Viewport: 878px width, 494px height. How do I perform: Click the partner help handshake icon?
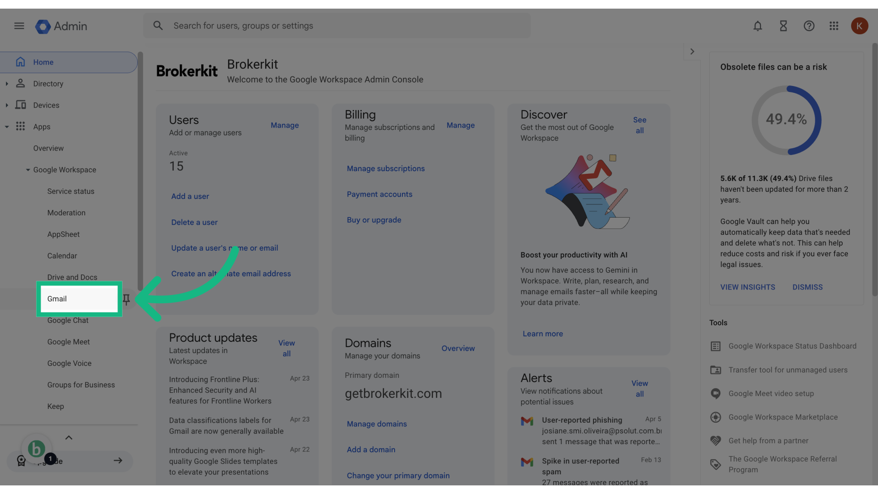716,441
